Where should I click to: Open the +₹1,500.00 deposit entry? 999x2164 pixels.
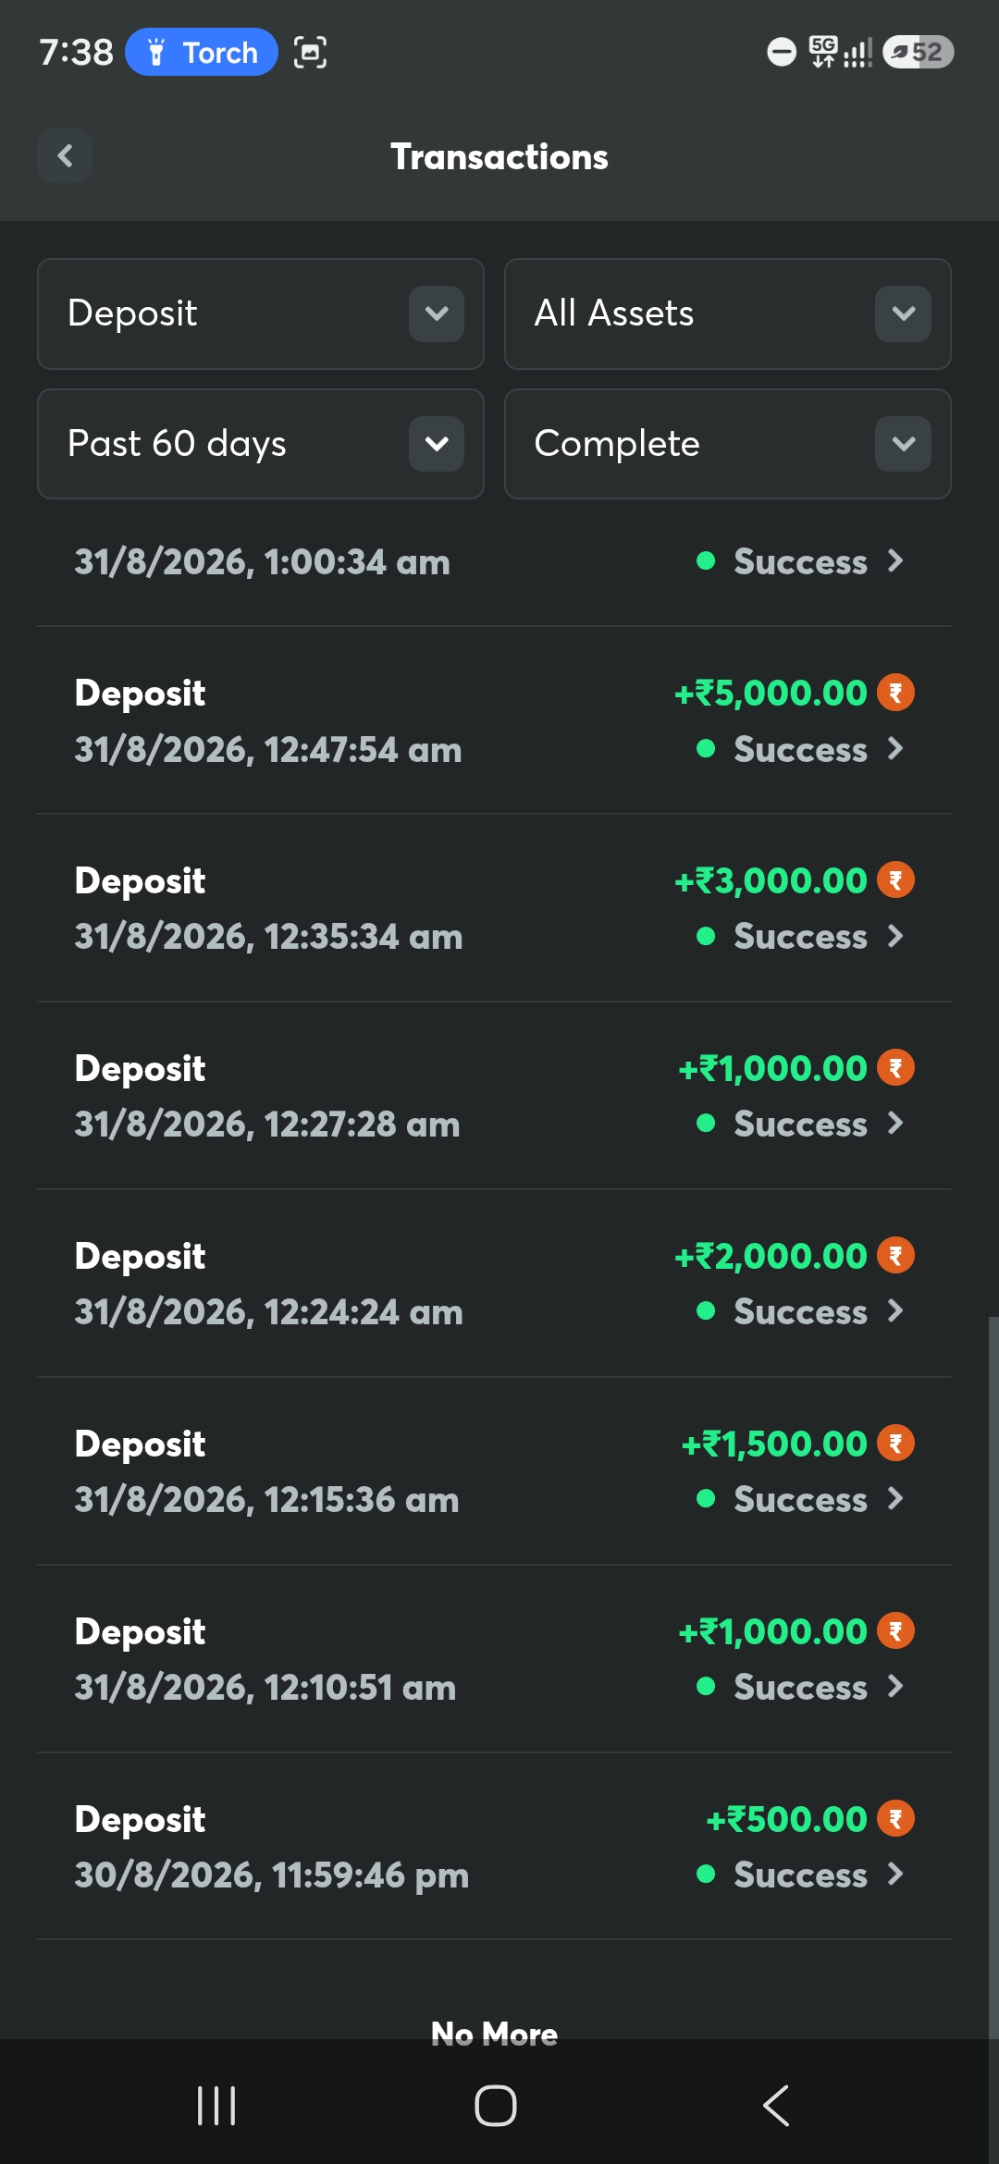tap(494, 1471)
